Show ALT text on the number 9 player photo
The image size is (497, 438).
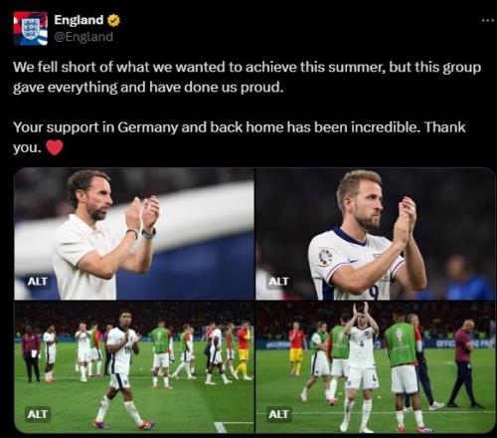[278, 282]
